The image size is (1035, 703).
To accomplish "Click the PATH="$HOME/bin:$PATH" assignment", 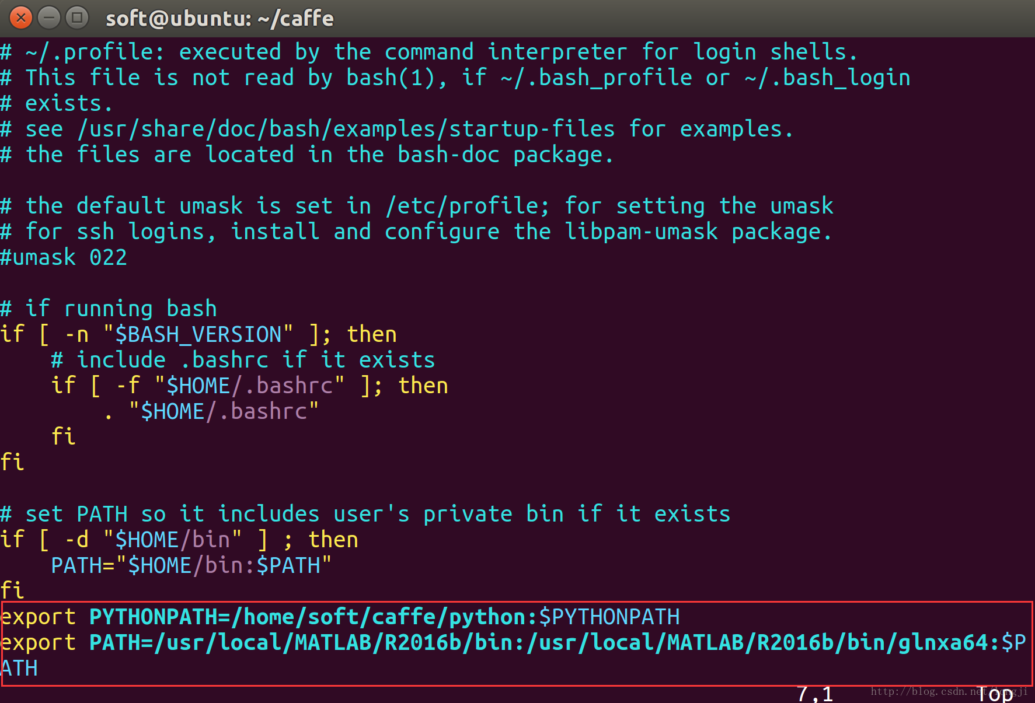I will tap(191, 565).
